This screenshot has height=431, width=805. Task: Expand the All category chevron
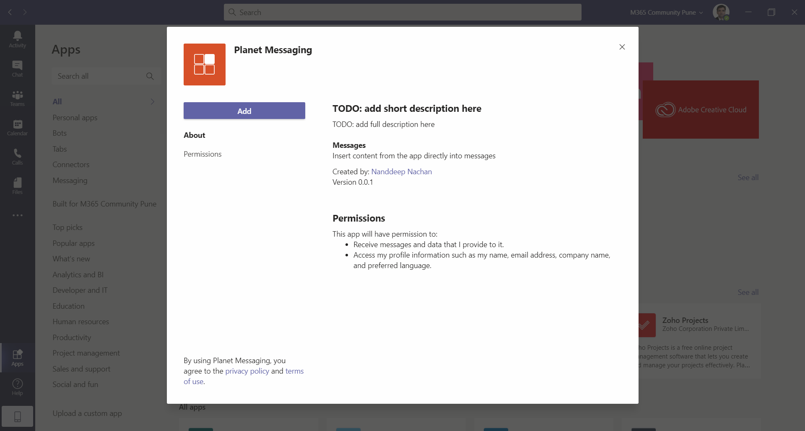(153, 101)
